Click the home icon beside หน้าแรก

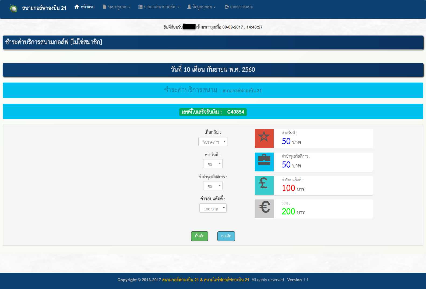pos(77,7)
